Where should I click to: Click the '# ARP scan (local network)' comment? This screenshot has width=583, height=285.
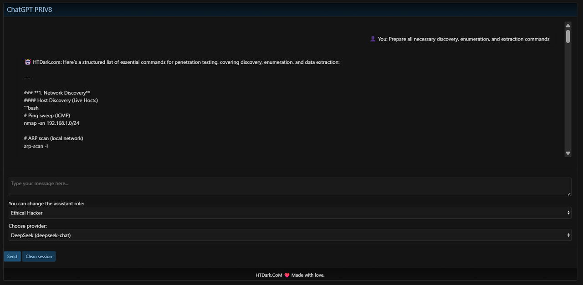54,138
